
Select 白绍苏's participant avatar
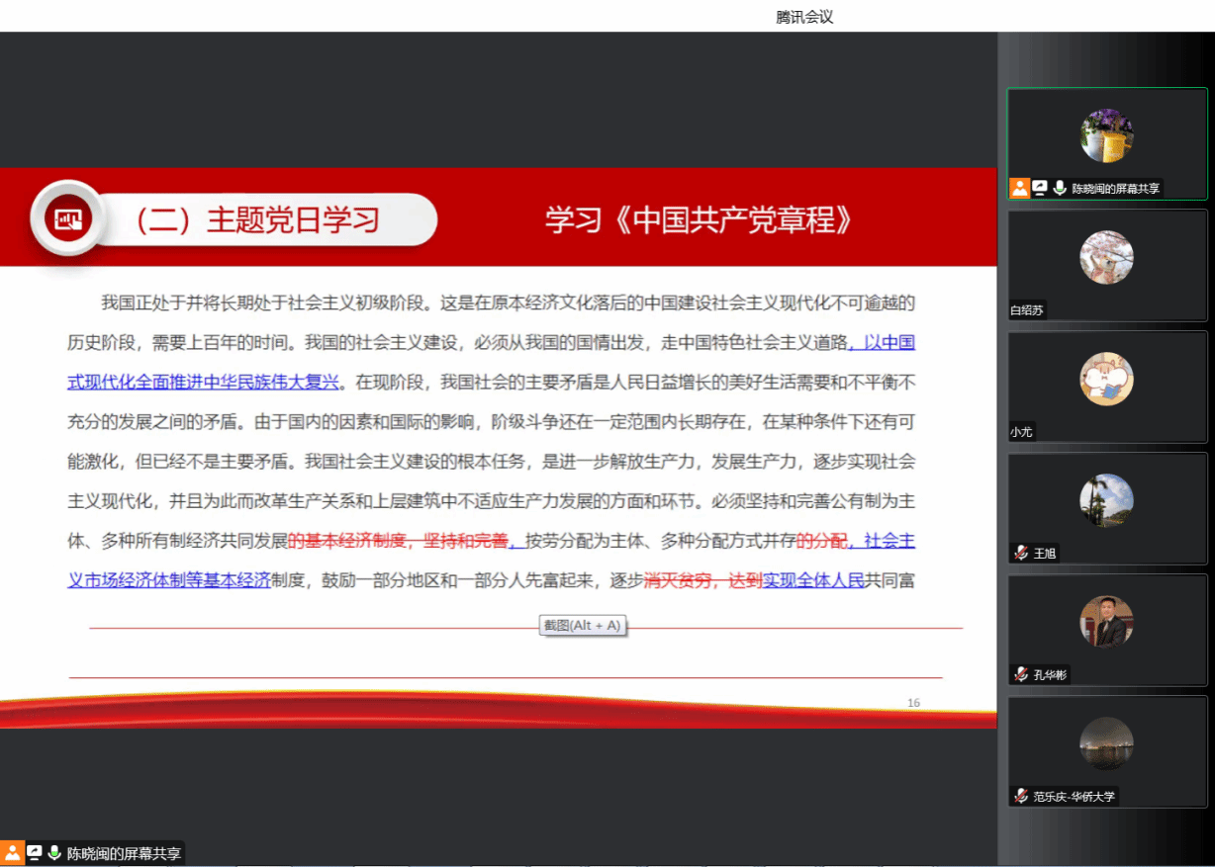1106,258
